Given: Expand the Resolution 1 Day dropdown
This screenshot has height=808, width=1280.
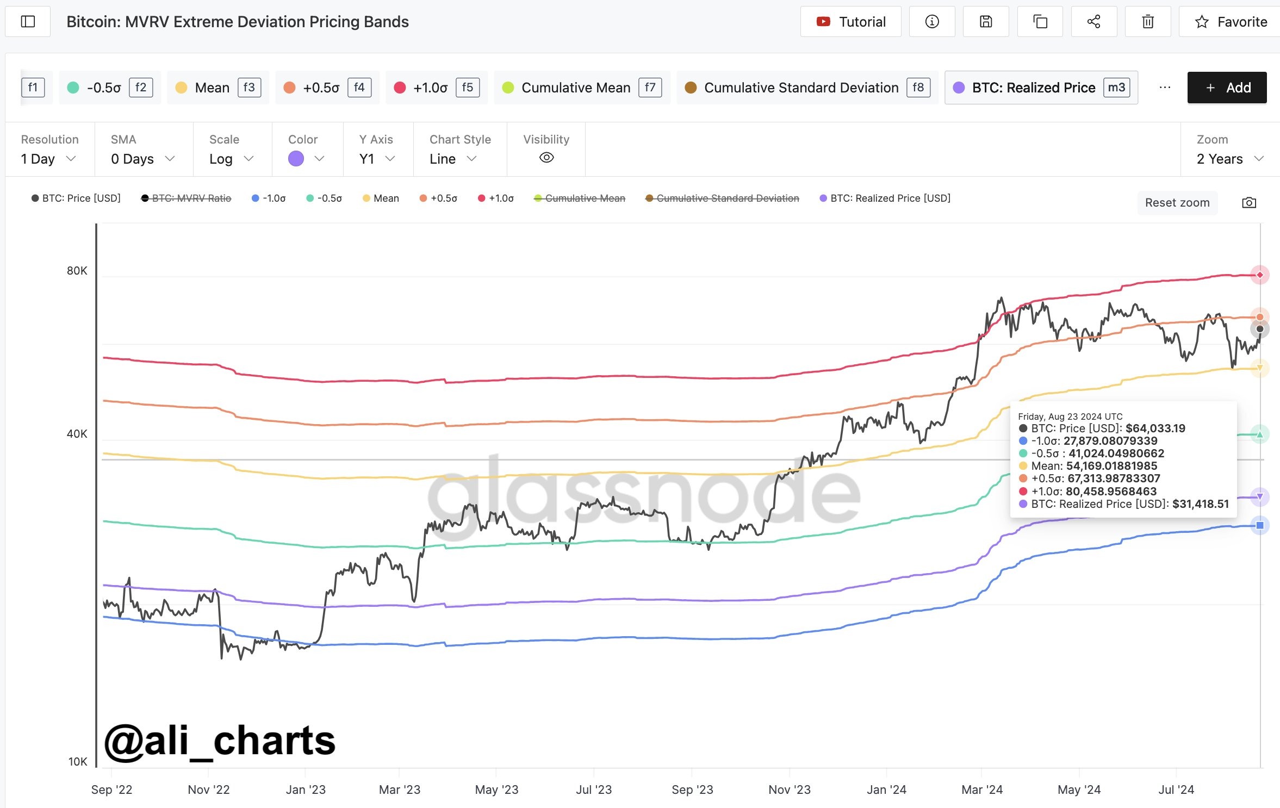Looking at the screenshot, I should [x=48, y=159].
